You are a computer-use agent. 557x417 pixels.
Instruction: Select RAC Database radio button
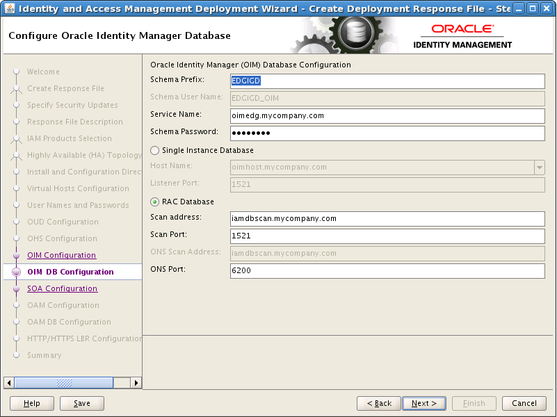click(154, 202)
